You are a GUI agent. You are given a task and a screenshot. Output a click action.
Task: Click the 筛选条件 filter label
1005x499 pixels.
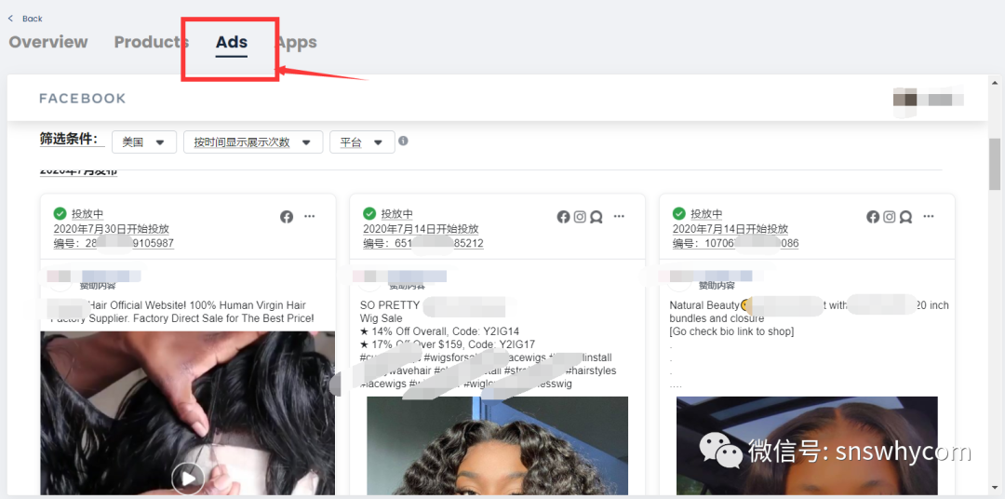(72, 139)
